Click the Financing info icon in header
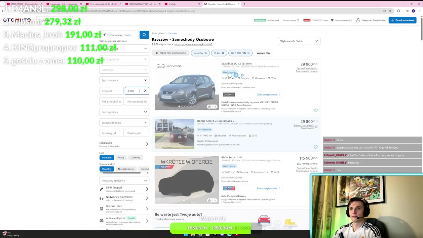Viewport: 423px width, 238px height. (x=298, y=20)
